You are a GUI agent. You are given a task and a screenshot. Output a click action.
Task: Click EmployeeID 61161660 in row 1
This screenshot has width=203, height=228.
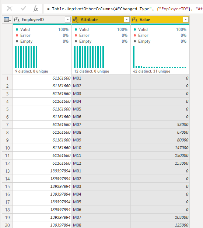tap(42, 78)
